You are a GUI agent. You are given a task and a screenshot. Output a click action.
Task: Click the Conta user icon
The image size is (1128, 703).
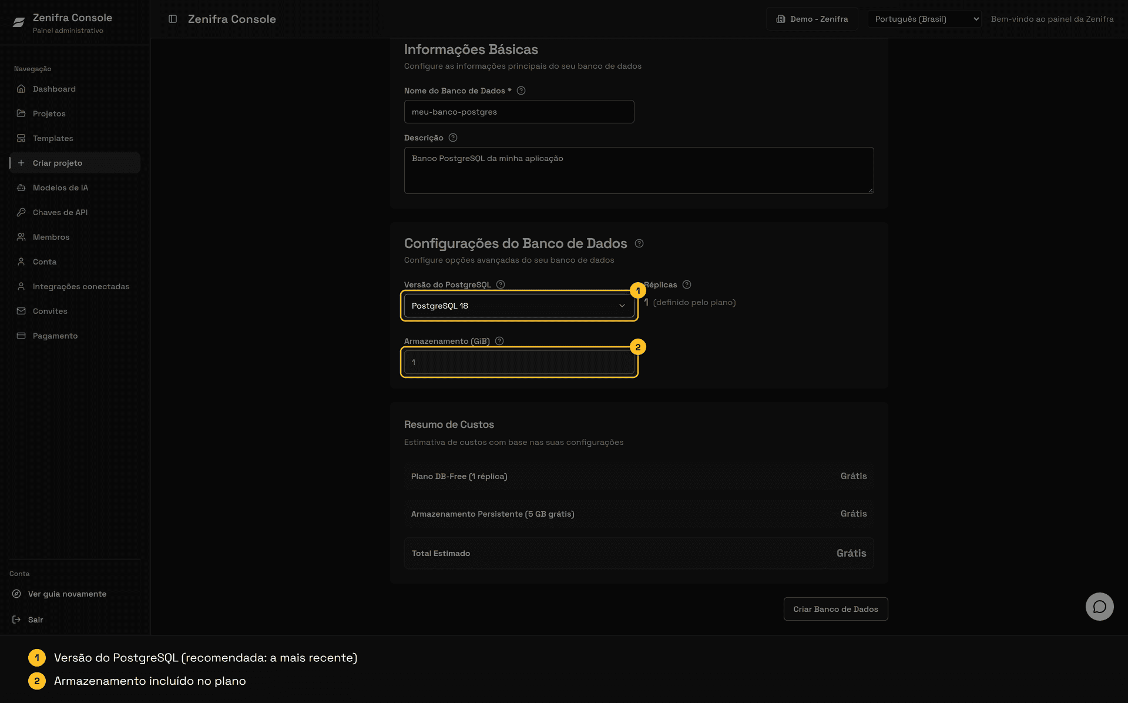(21, 262)
